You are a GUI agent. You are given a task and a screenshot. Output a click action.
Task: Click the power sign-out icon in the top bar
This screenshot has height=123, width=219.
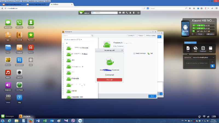click(x=139, y=13)
